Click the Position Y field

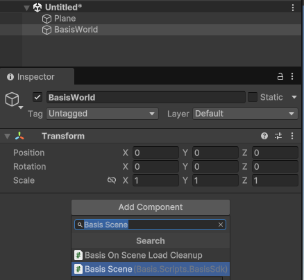pos(215,152)
